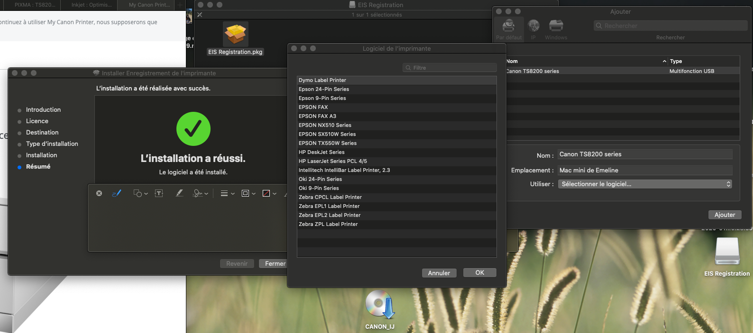This screenshot has width=753, height=333.
Task: Click the Par défaut printer icon
Action: tap(509, 29)
